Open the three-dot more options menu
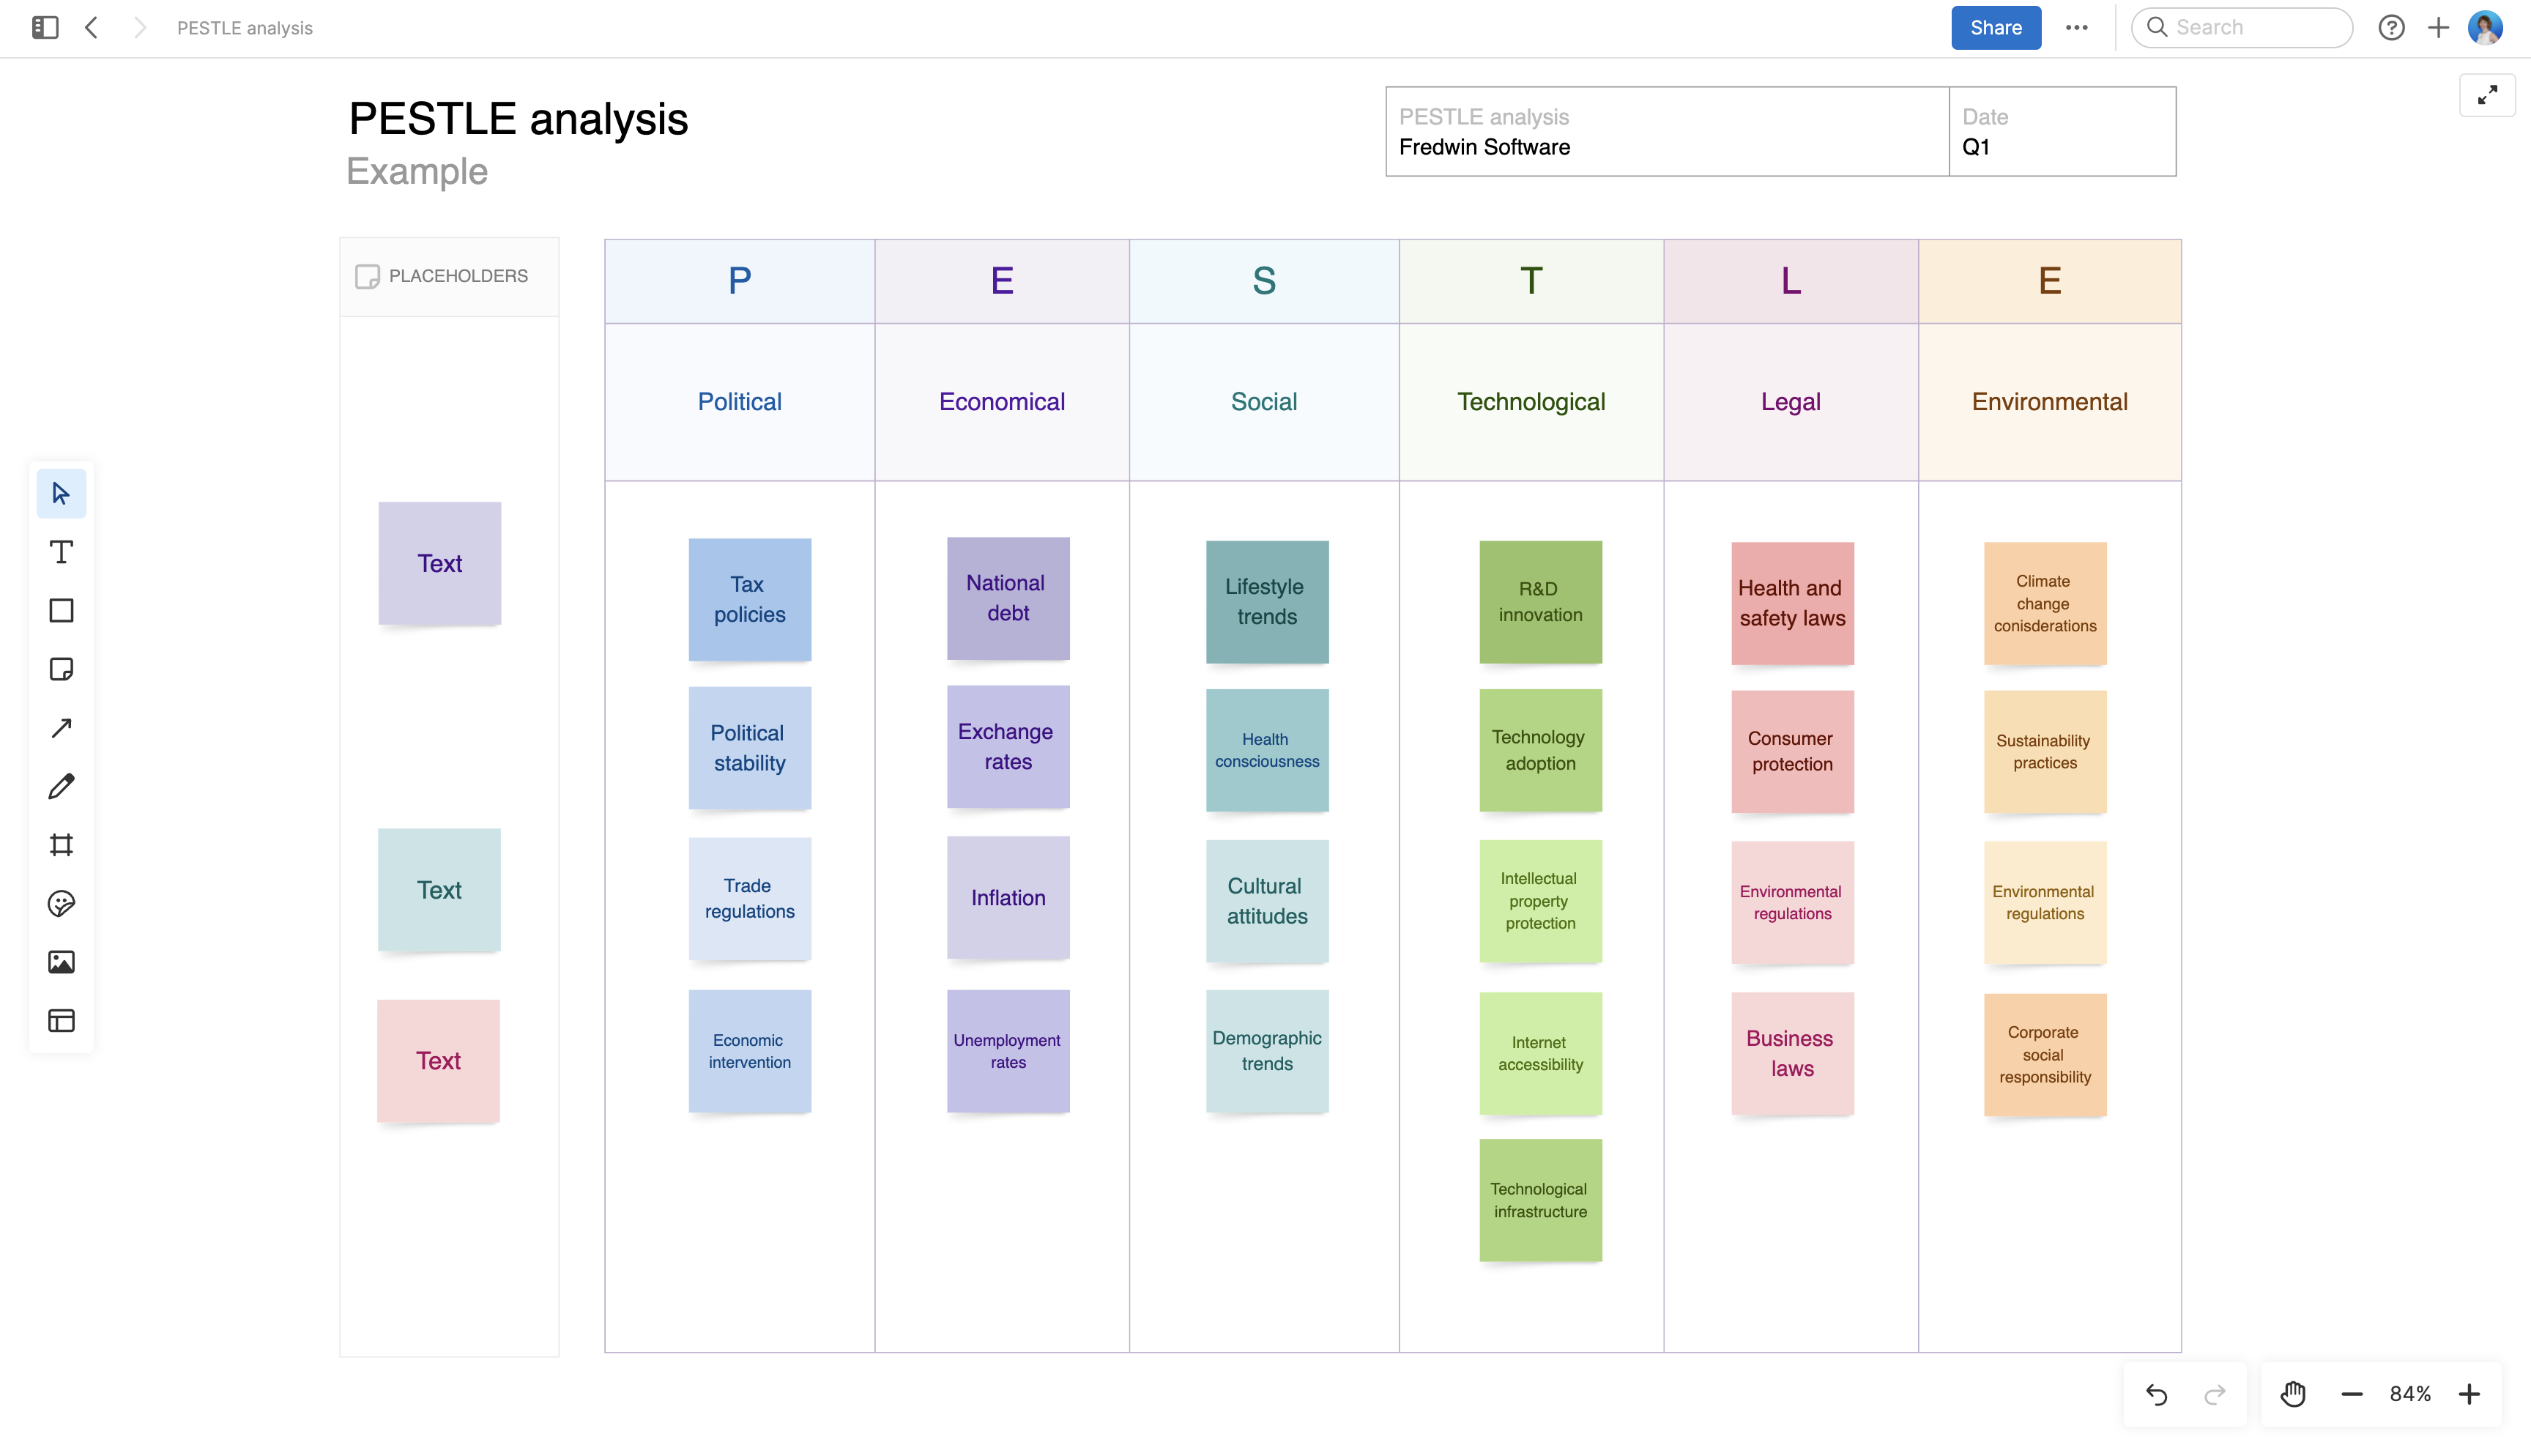Image resolution: width=2531 pixels, height=1456 pixels. click(x=2076, y=27)
